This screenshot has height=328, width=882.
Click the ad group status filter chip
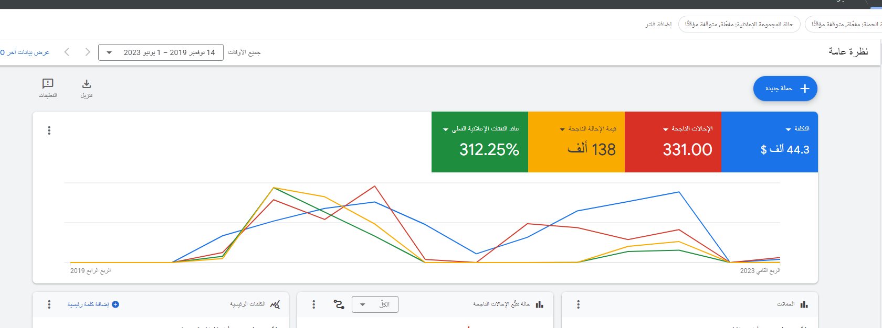pyautogui.click(x=739, y=24)
